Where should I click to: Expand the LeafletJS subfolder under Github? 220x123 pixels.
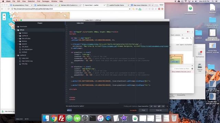pyautogui.click(x=18, y=36)
